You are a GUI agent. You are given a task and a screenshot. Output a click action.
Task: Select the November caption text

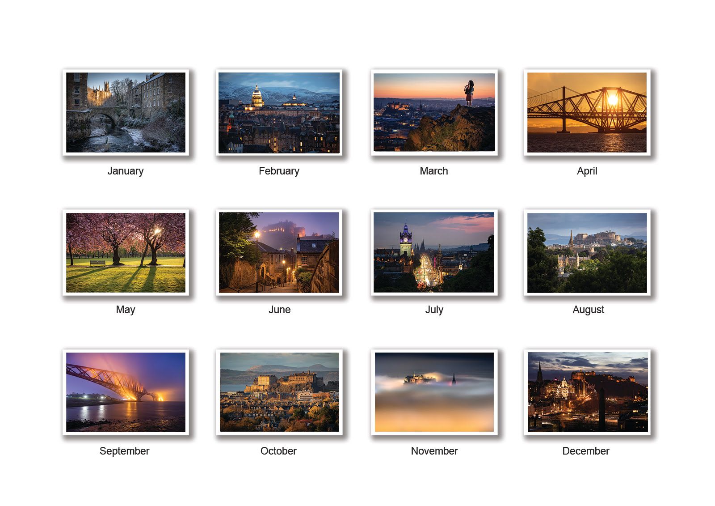point(434,451)
